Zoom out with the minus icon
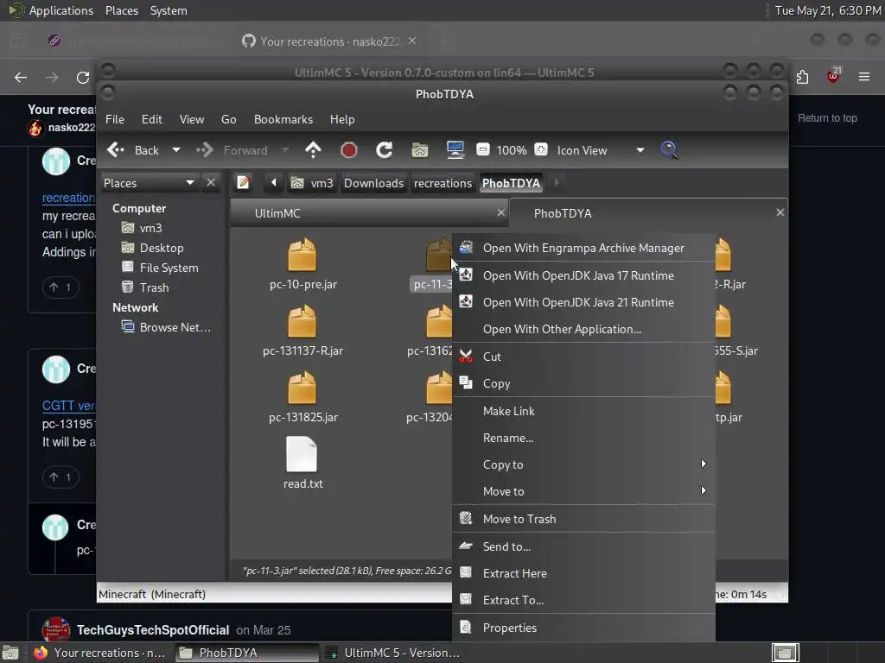The image size is (885, 663). pyautogui.click(x=482, y=150)
